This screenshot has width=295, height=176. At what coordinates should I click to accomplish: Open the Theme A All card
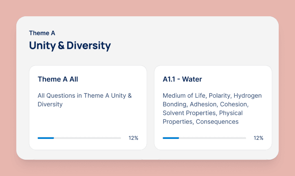tap(88, 108)
